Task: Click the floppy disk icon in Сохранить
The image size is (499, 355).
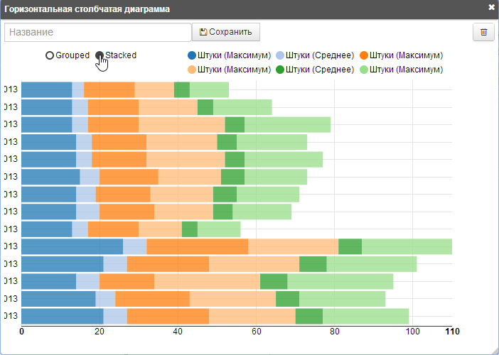Action: (x=203, y=32)
